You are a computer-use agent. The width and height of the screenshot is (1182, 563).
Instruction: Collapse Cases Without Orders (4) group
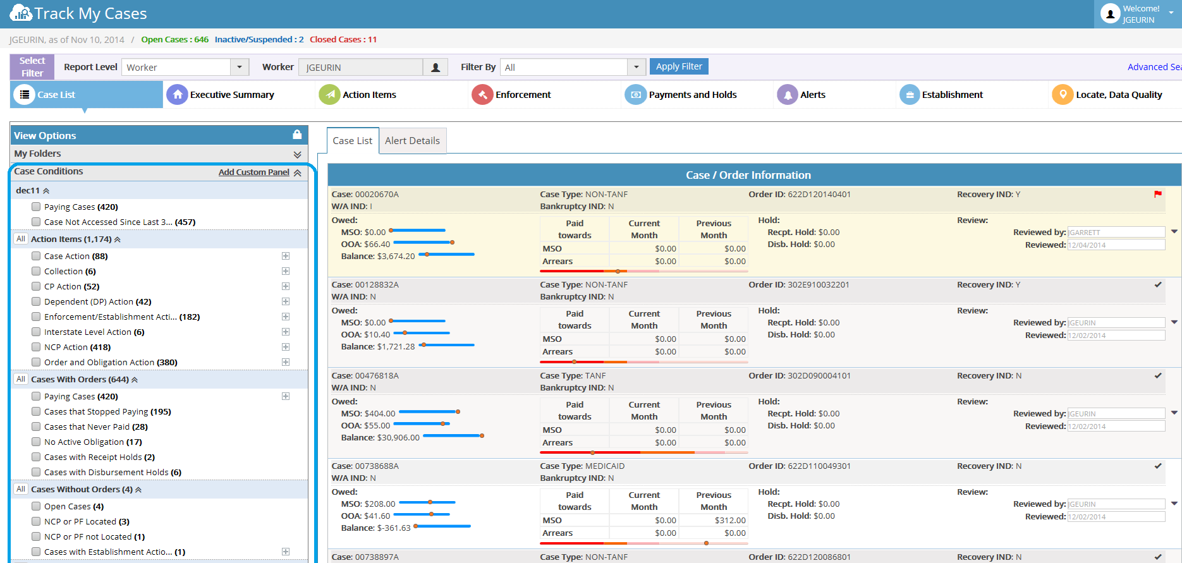pyautogui.click(x=138, y=490)
